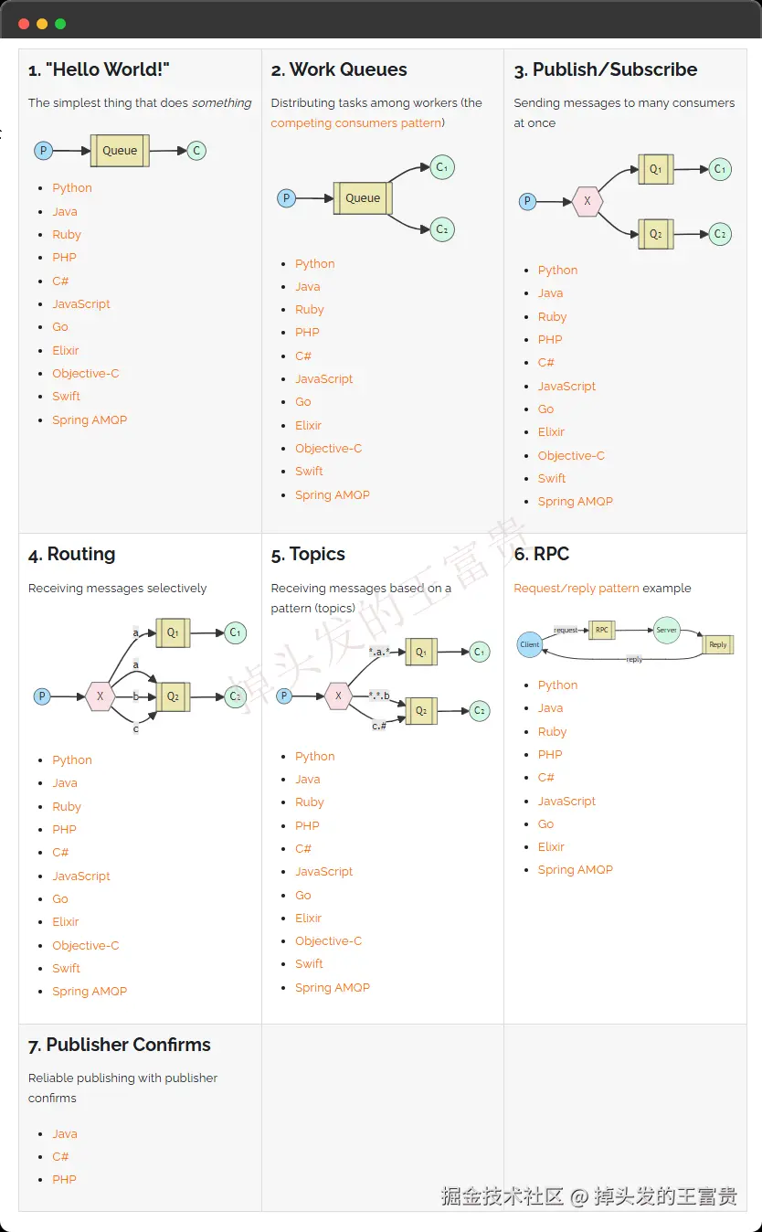Open the Python link under Hello World
The height and width of the screenshot is (1232, 762).
(x=72, y=188)
